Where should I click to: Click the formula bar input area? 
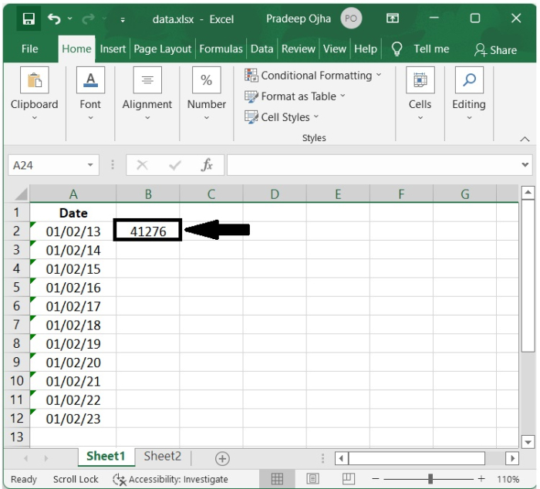373,165
